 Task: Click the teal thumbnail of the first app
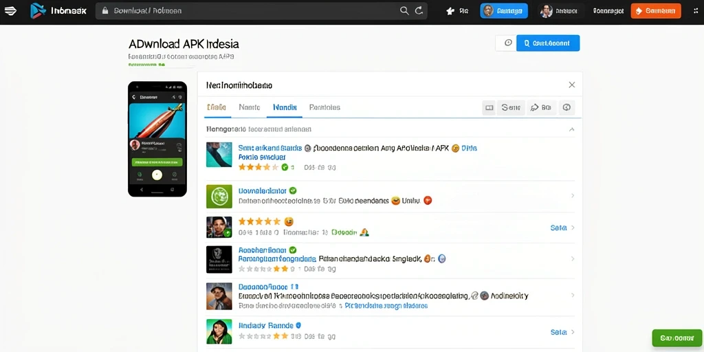219,155
